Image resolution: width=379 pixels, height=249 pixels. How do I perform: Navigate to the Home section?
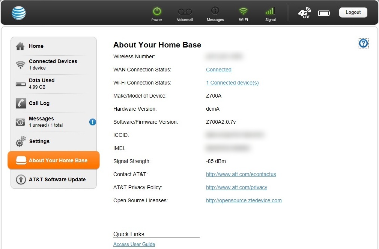(36, 46)
